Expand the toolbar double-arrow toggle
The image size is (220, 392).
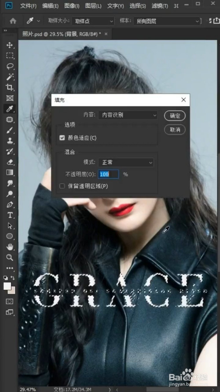pos(5,31)
